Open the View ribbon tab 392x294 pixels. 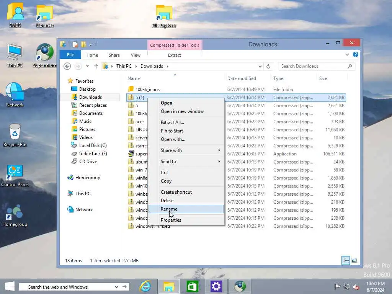[136, 55]
